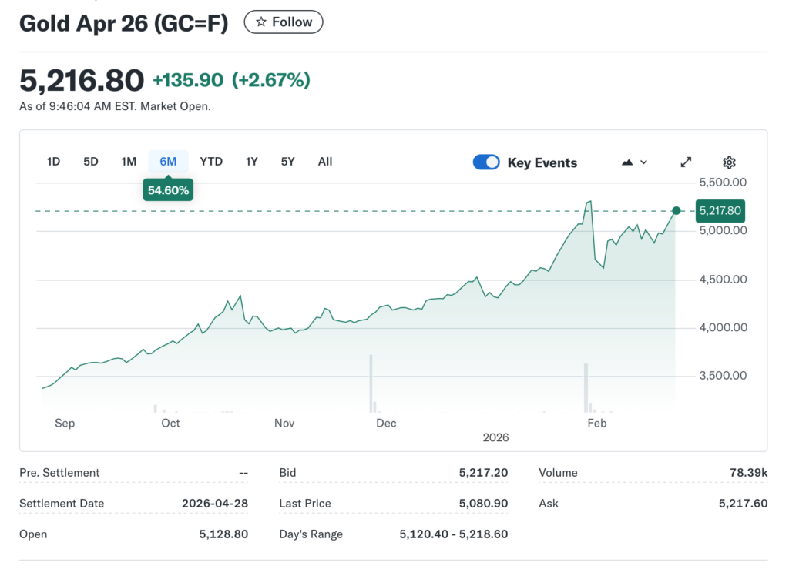Choose the All time range
This screenshot has height=576, width=789.
click(x=324, y=162)
